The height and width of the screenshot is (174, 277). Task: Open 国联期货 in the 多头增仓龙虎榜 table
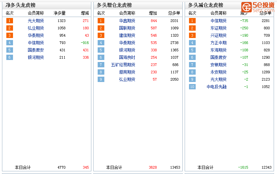127,28
